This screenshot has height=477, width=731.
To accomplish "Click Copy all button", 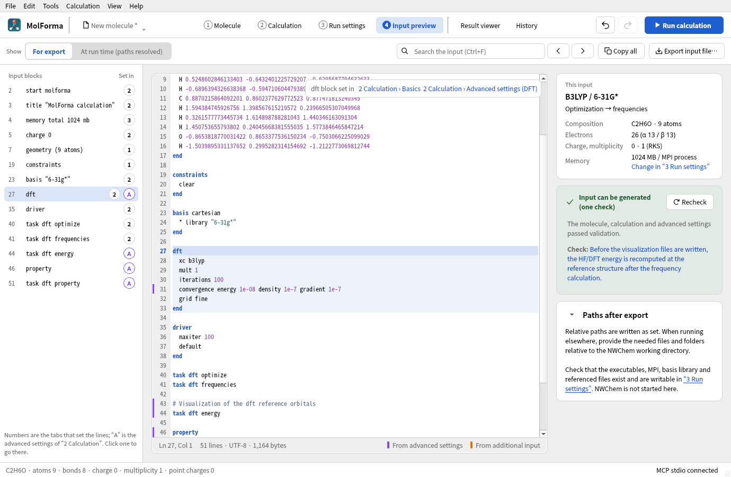I will click(x=621, y=51).
